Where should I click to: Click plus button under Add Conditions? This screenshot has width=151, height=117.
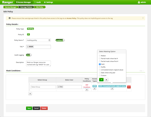87,90
